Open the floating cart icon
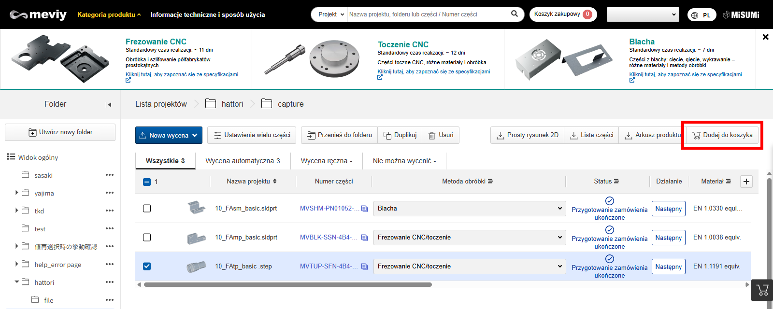 click(x=762, y=290)
